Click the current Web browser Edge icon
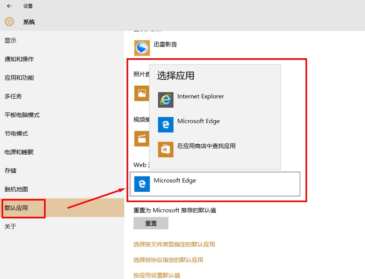Image resolution: width=365 pixels, height=279 pixels. click(142, 184)
